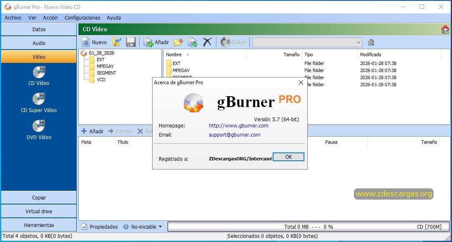Screen dimensions: 452x242
Task: Sort by the Nombre column header
Action: click(x=205, y=55)
